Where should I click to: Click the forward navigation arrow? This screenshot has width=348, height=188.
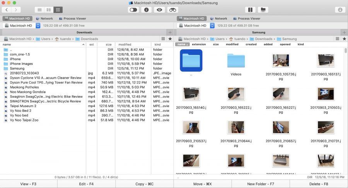(16, 10)
